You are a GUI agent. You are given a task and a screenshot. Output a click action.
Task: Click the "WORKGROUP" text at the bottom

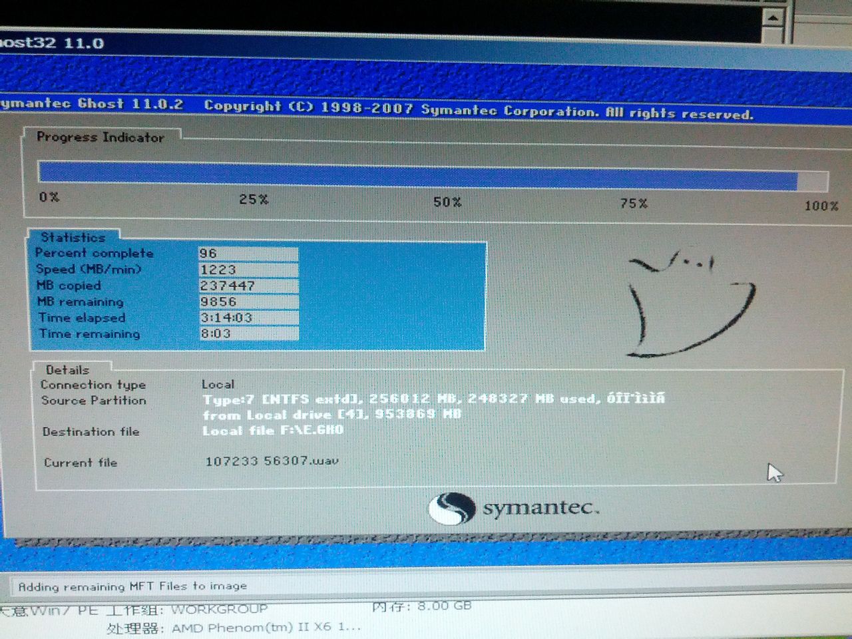pyautogui.click(x=219, y=609)
